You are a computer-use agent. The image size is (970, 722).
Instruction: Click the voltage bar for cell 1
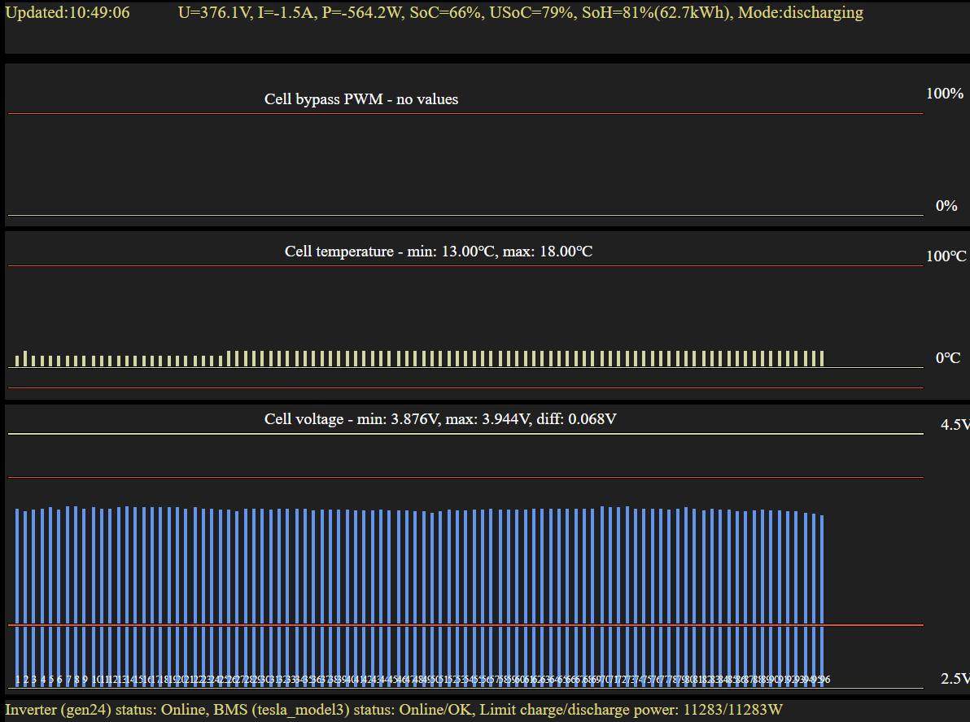pos(17,586)
